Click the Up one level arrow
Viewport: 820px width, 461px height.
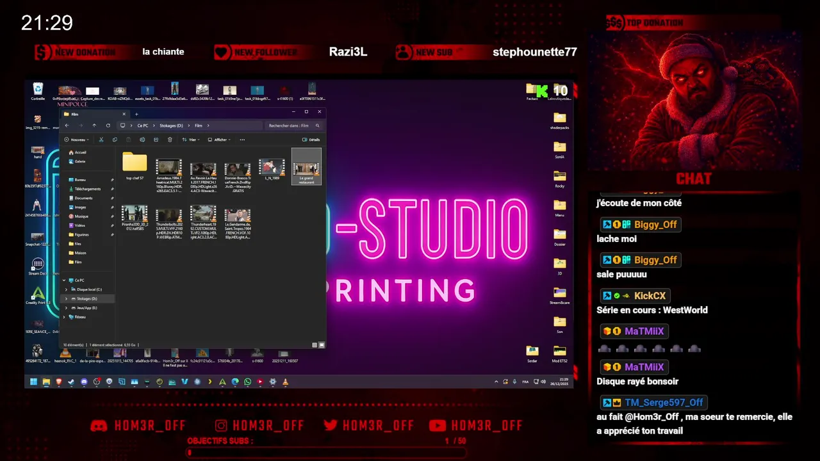[x=94, y=125]
